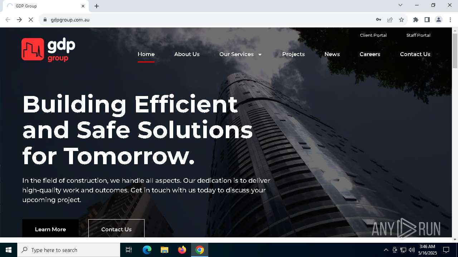Open saved passwords key icon
Viewport: 458px width, 257px height.
pos(379,20)
